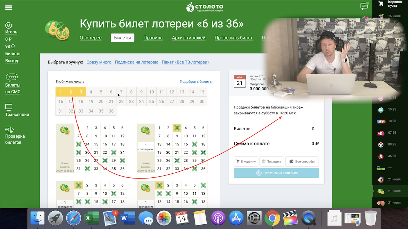408x229 pixels.
Task: Open the hamburger menu icon
Action: point(9,7)
